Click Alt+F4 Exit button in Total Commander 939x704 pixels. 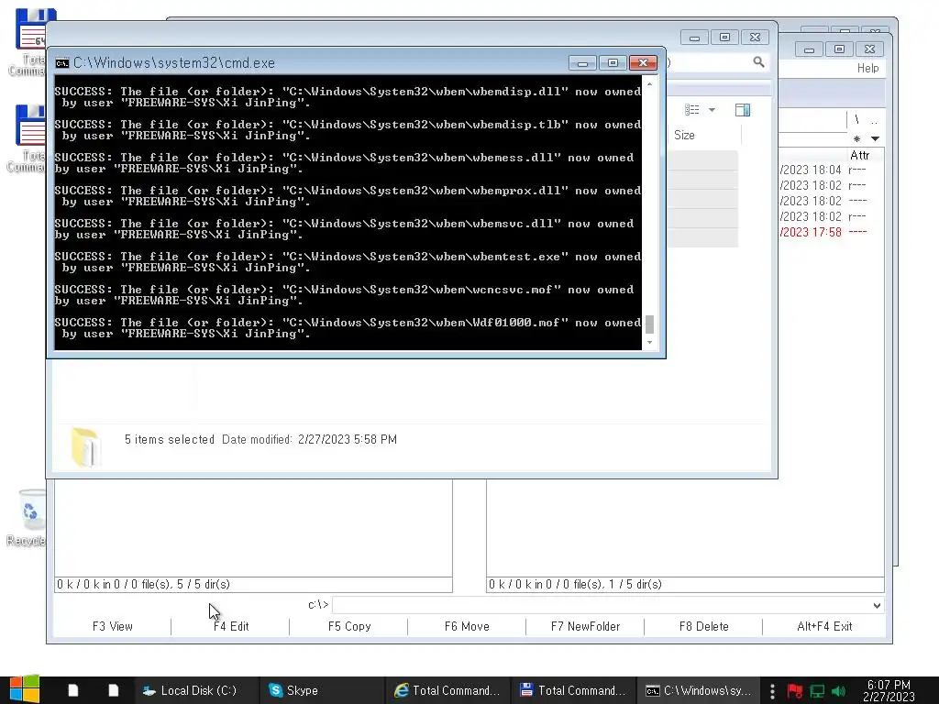[x=824, y=626]
